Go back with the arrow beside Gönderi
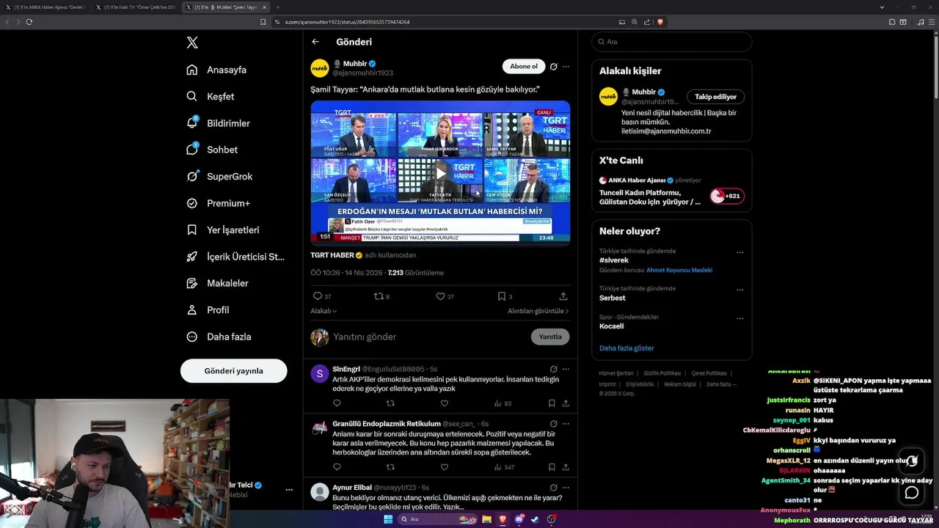 (x=315, y=42)
